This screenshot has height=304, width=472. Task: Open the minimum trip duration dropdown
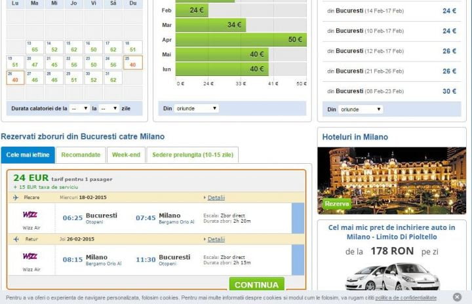[79, 108]
